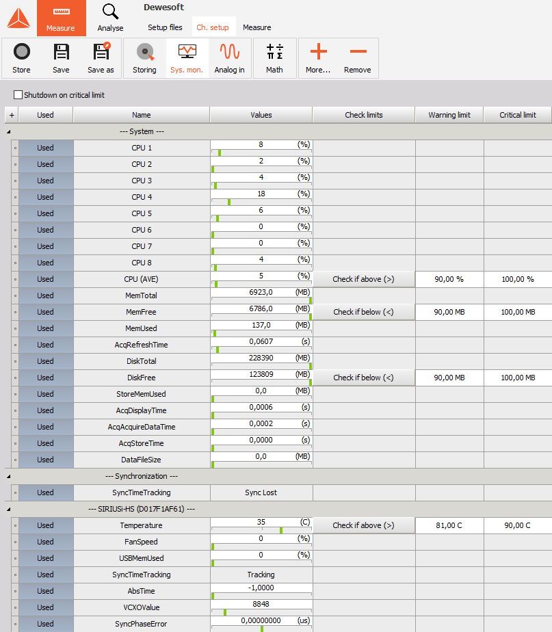This screenshot has height=632, width=552.
Task: Select the AcqAcquireDataTime name cell
Action: 142,427
